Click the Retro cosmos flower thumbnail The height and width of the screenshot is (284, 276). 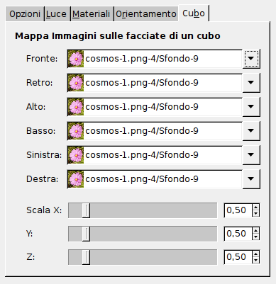pos(76,83)
